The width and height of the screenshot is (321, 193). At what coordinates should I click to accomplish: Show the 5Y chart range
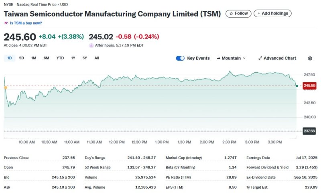point(85,58)
